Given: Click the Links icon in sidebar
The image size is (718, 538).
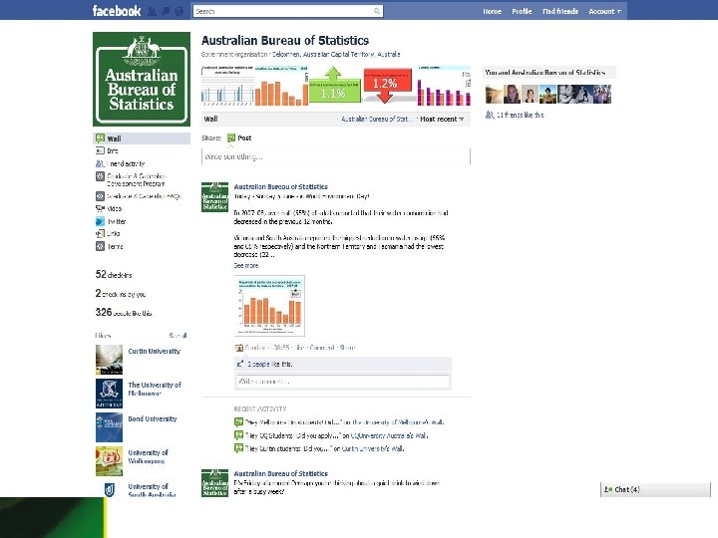Looking at the screenshot, I should 100,233.
